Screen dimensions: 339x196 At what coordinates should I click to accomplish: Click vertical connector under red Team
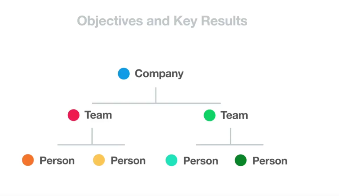(92, 136)
